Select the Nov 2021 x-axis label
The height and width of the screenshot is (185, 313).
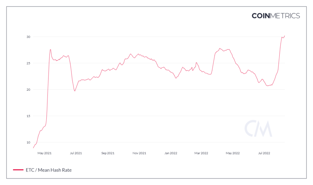coord(139,153)
